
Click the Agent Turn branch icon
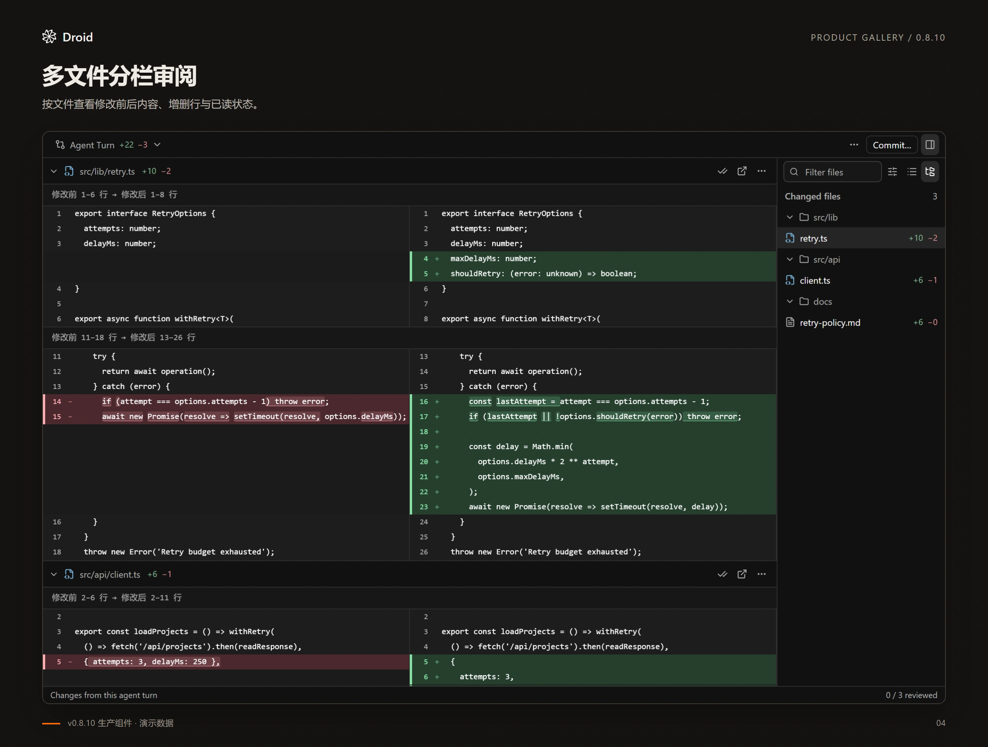[x=60, y=145]
